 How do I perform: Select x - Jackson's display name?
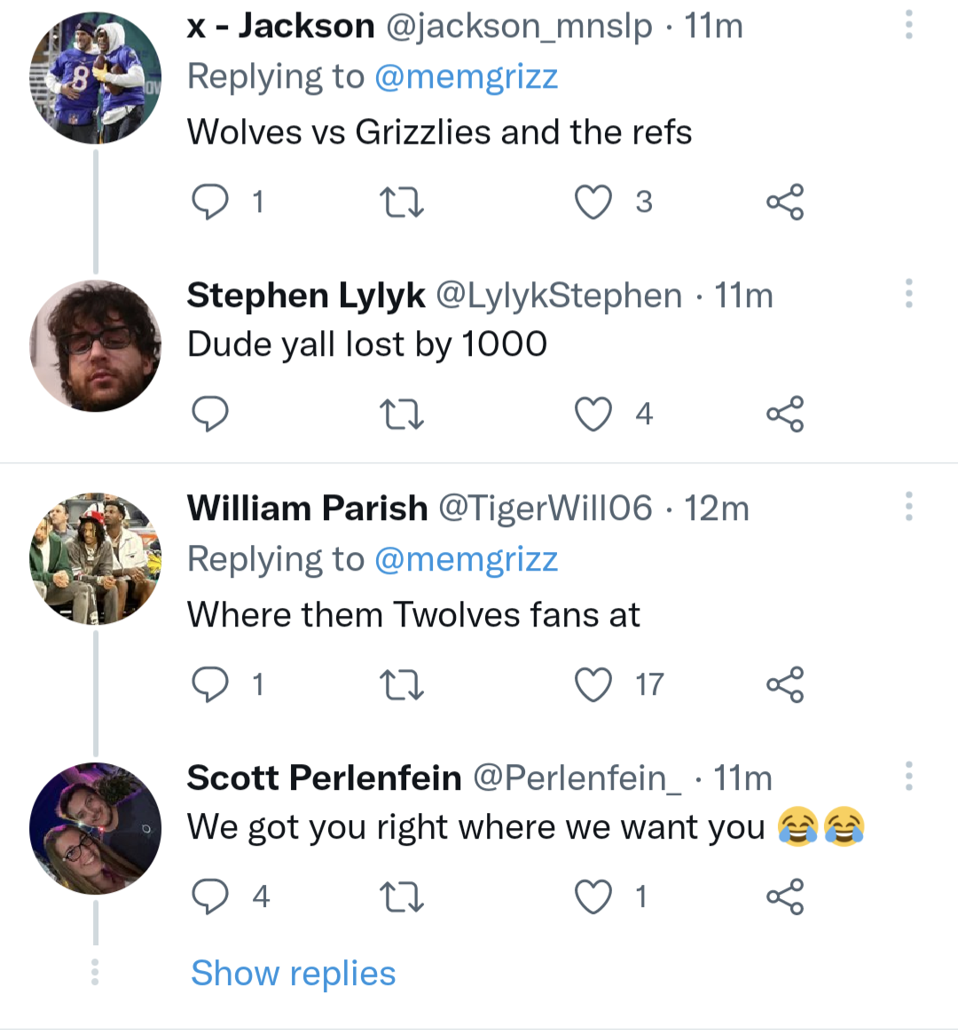[279, 25]
